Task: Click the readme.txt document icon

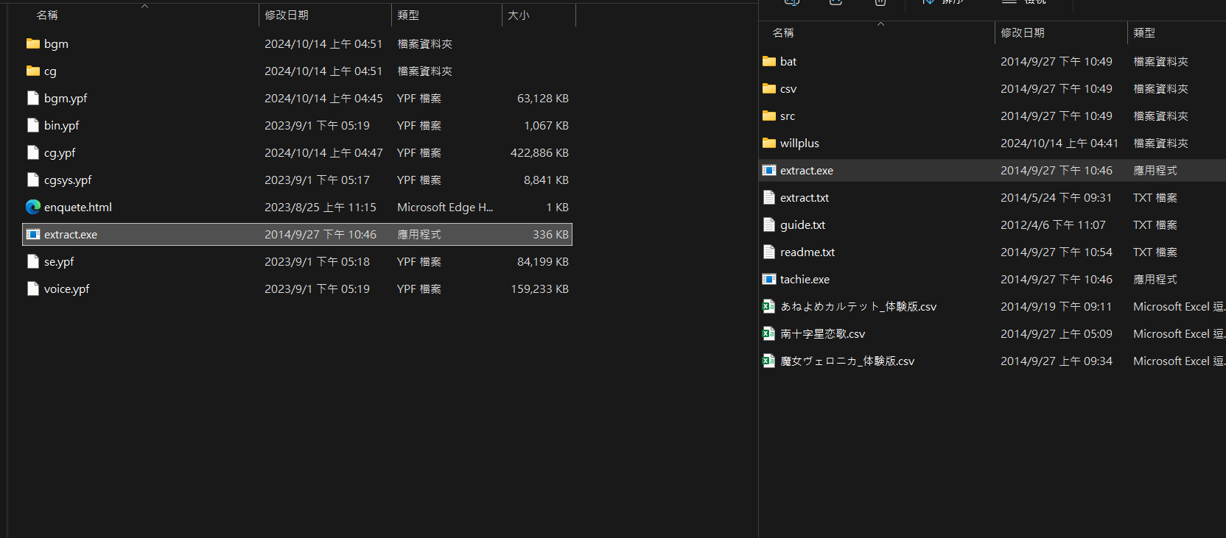Action: click(x=768, y=252)
